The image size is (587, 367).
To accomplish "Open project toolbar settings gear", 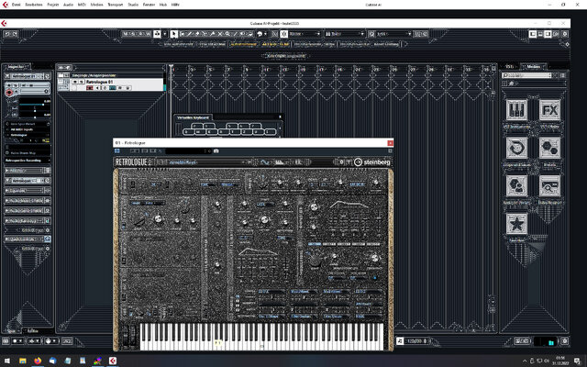I will tap(565, 34).
